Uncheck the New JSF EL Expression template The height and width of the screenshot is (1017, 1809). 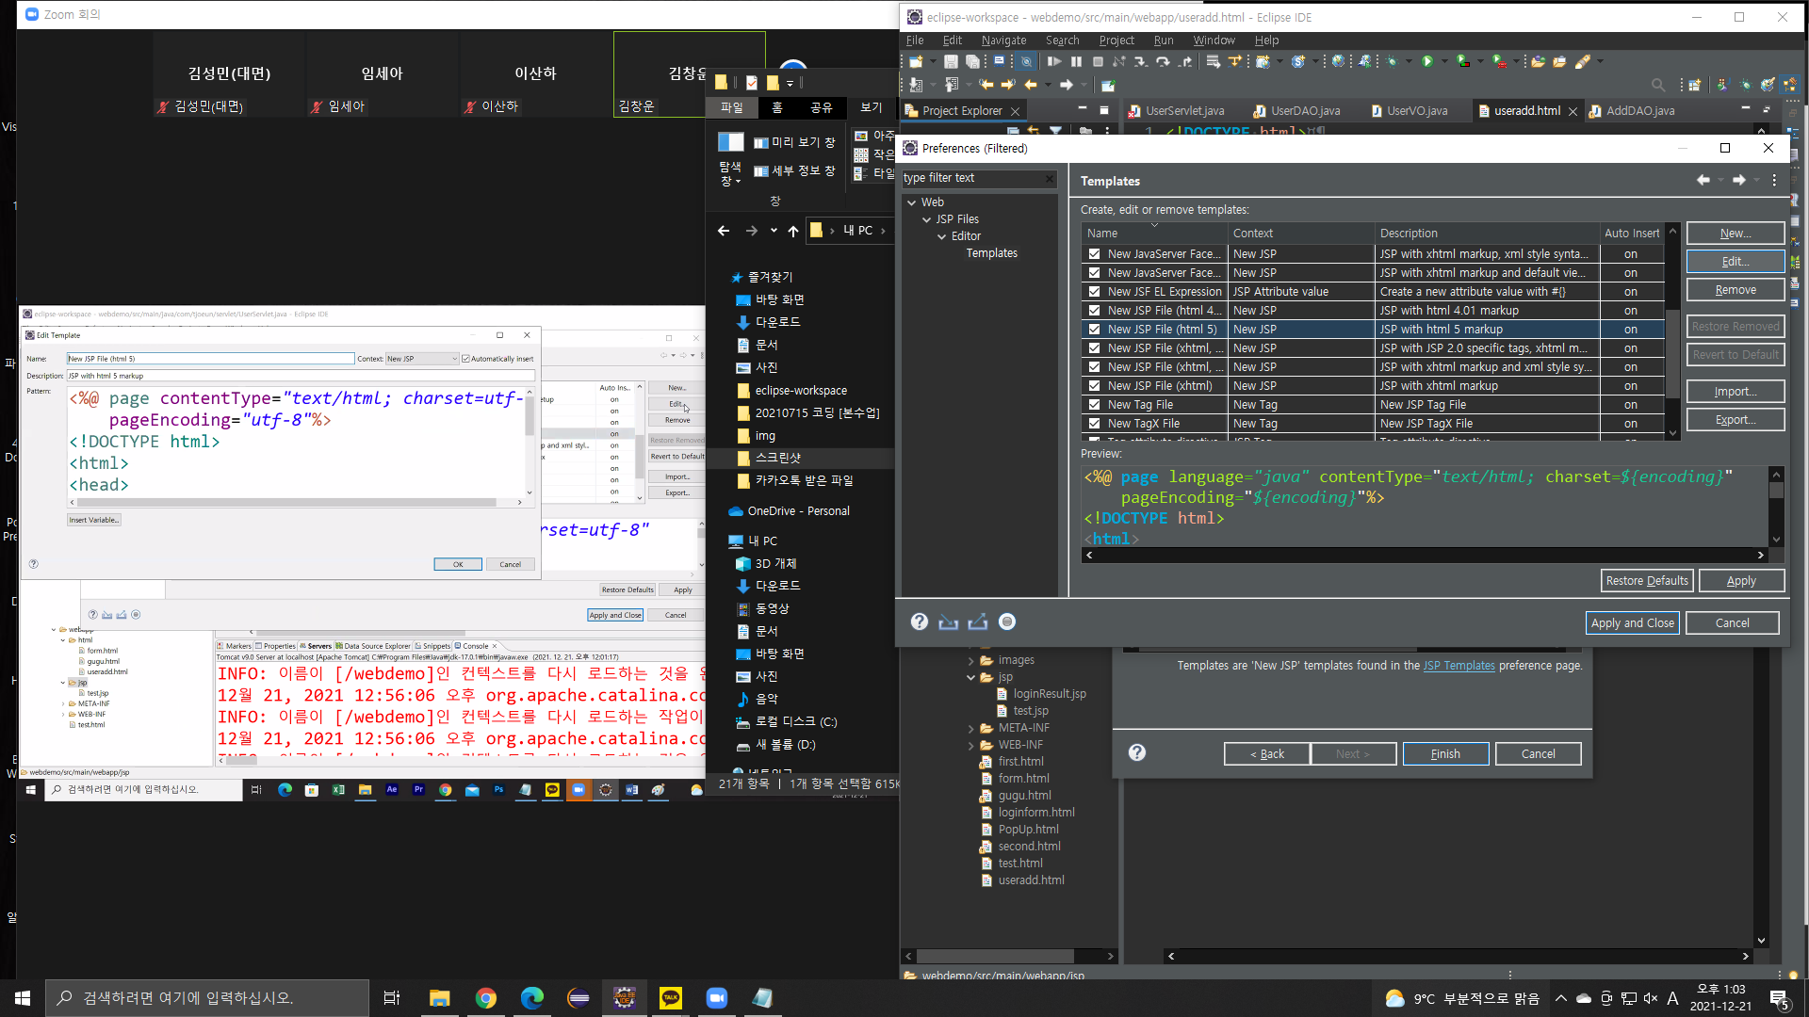pos(1094,292)
